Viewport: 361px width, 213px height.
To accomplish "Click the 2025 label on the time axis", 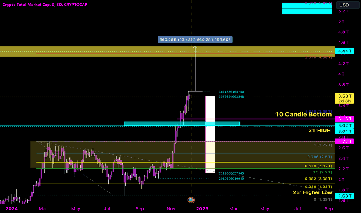I will pos(202,208).
